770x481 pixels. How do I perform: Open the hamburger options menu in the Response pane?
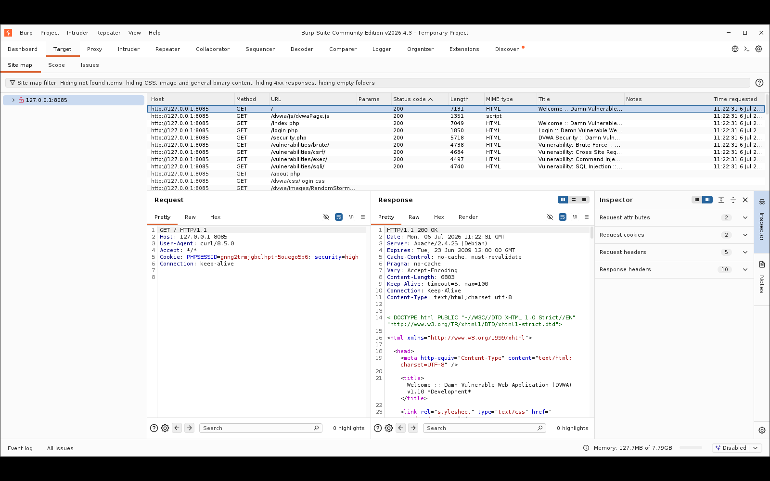(587, 217)
